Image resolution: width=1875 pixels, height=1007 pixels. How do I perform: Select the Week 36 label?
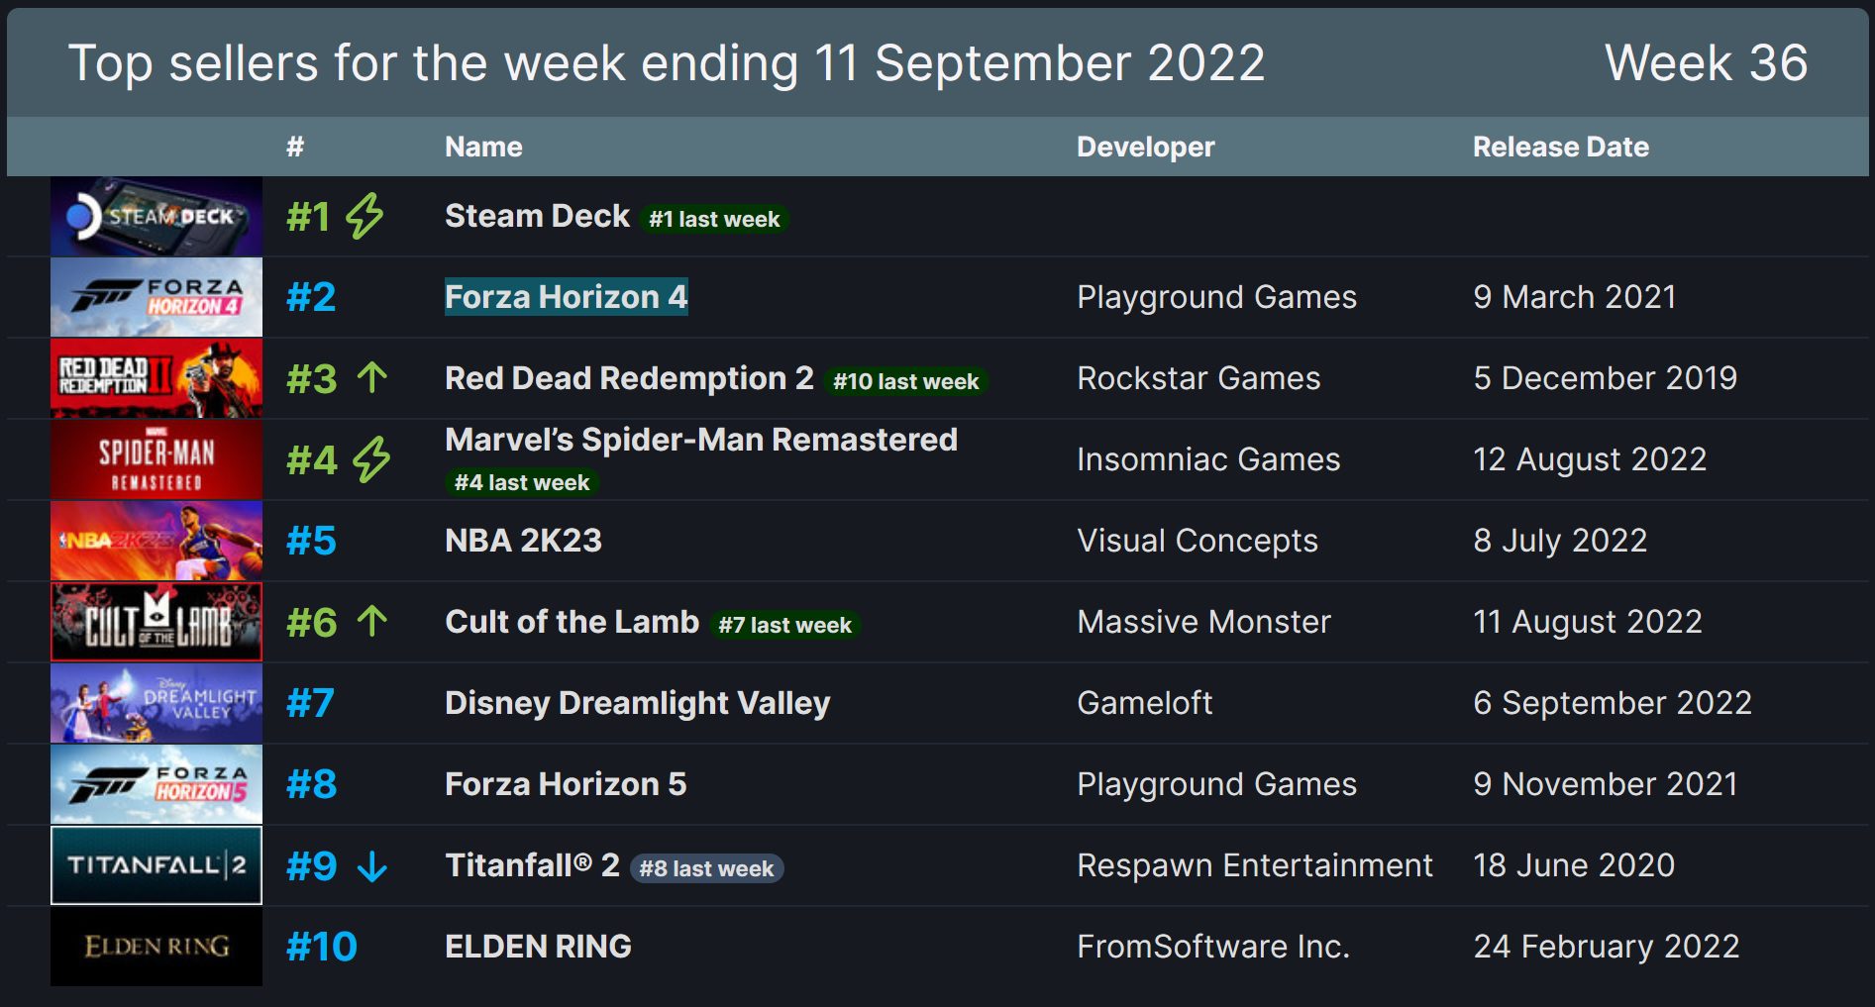1707,64
